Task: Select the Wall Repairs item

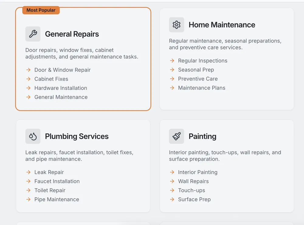Action: tap(193, 181)
